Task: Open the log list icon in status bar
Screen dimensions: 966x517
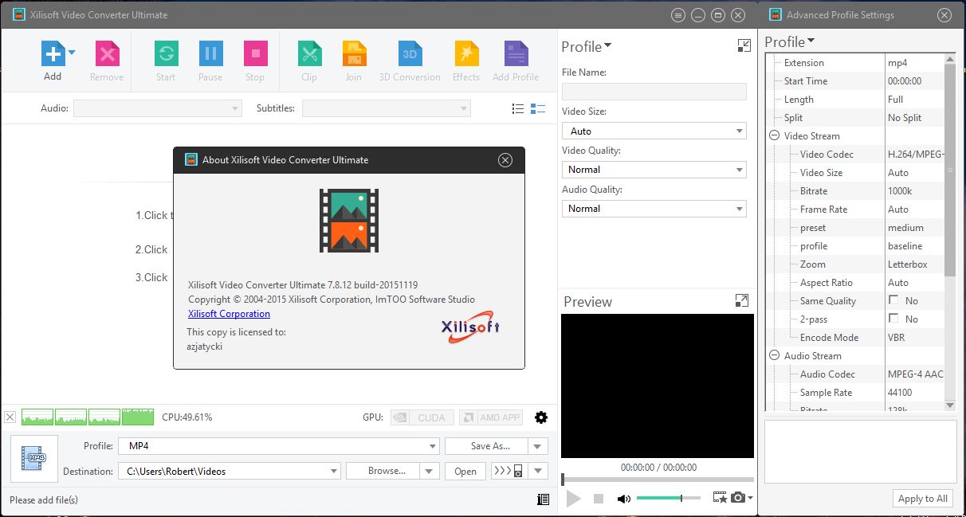Action: [x=543, y=499]
